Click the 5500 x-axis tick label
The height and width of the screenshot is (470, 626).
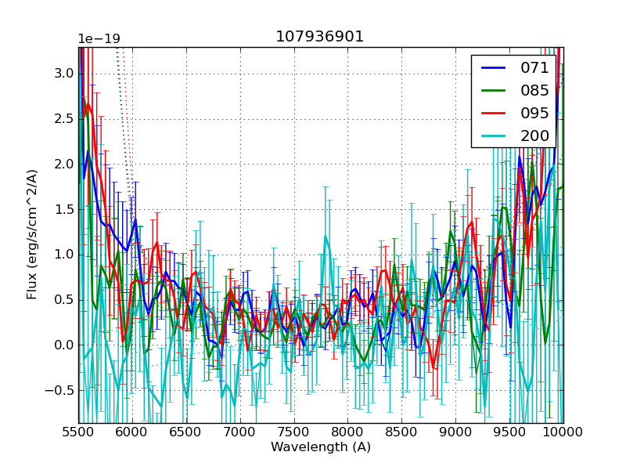78,432
